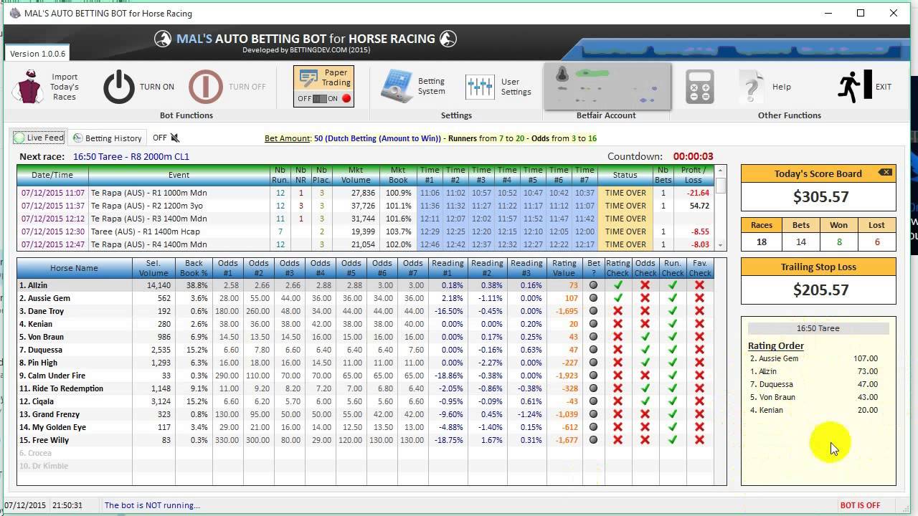Click the Sel. Volume column header
918x516 pixels.
pyautogui.click(x=153, y=268)
